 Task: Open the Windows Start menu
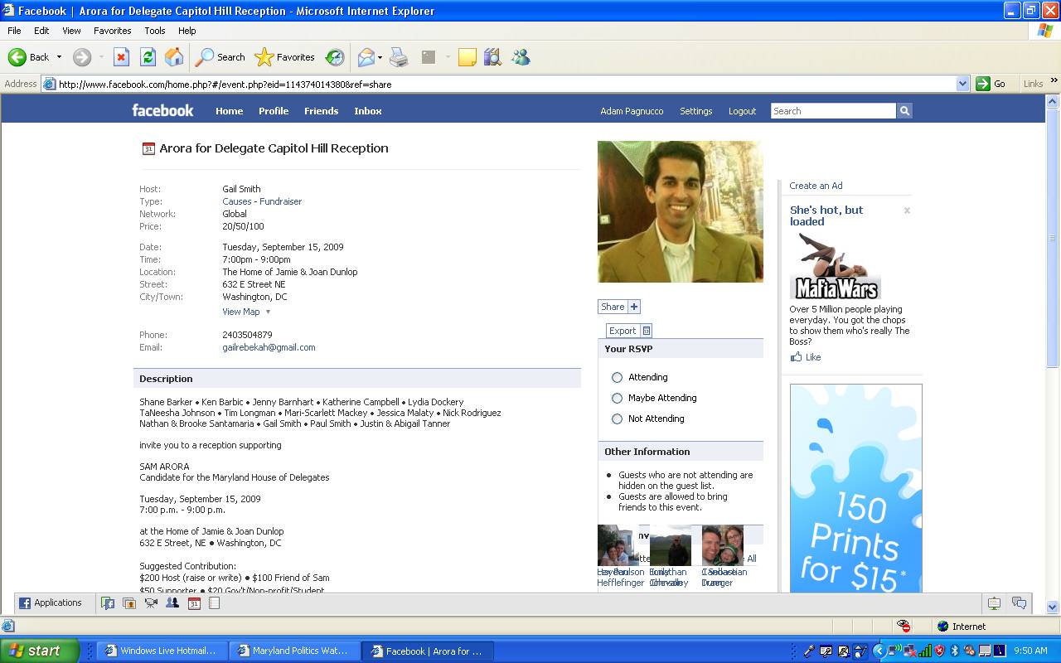tap(39, 651)
